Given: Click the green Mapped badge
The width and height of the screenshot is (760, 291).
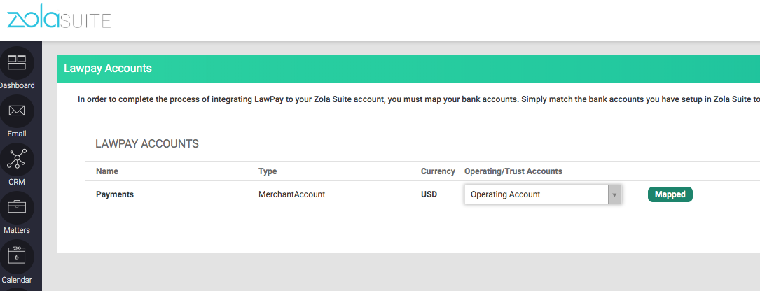Looking at the screenshot, I should 670,194.
